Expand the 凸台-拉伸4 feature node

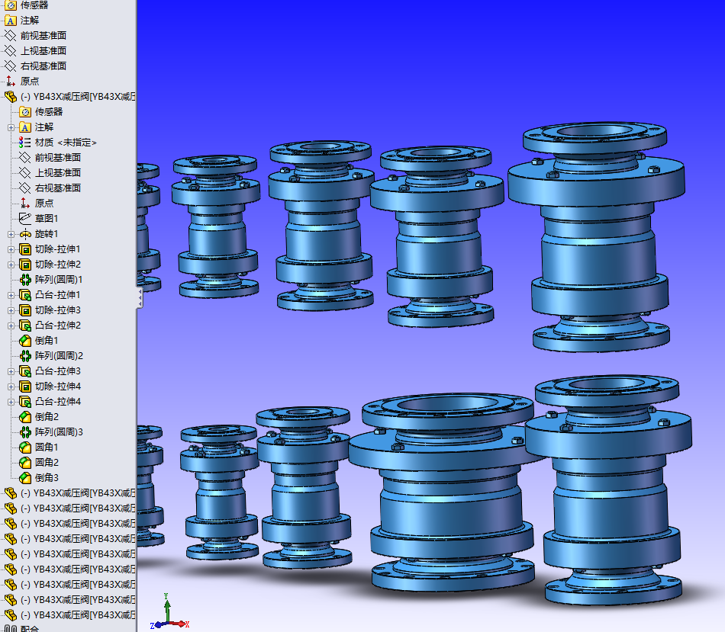(x=11, y=402)
